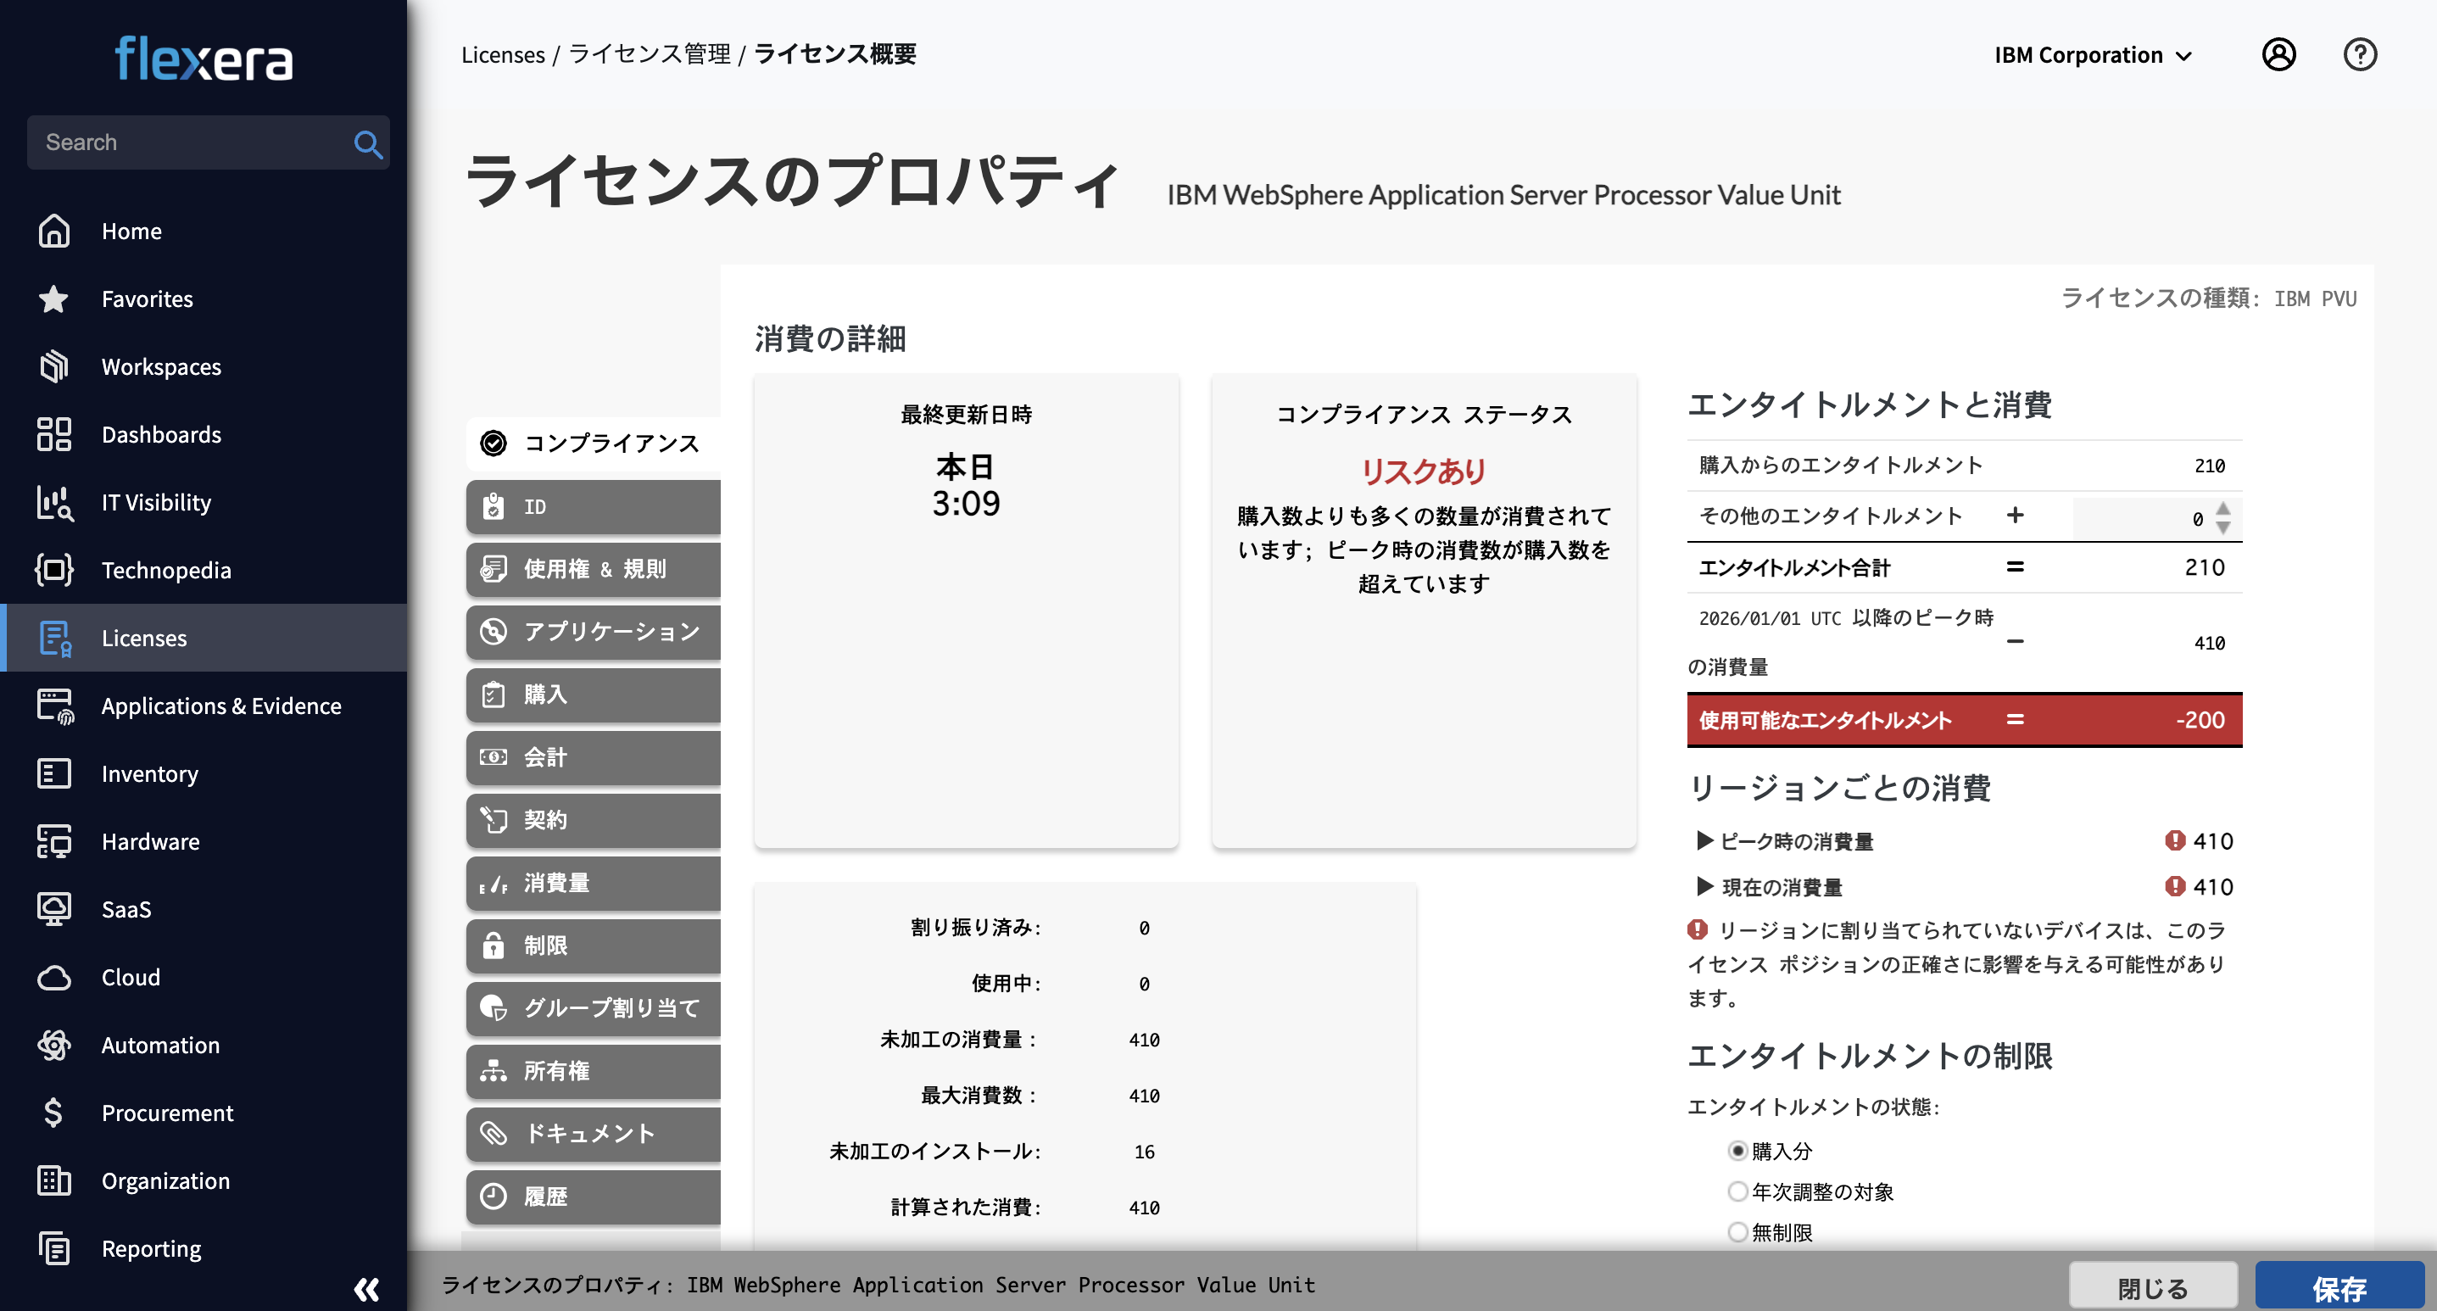Open the IBM Corporation account dropdown
2437x1311 pixels.
pos(2092,54)
